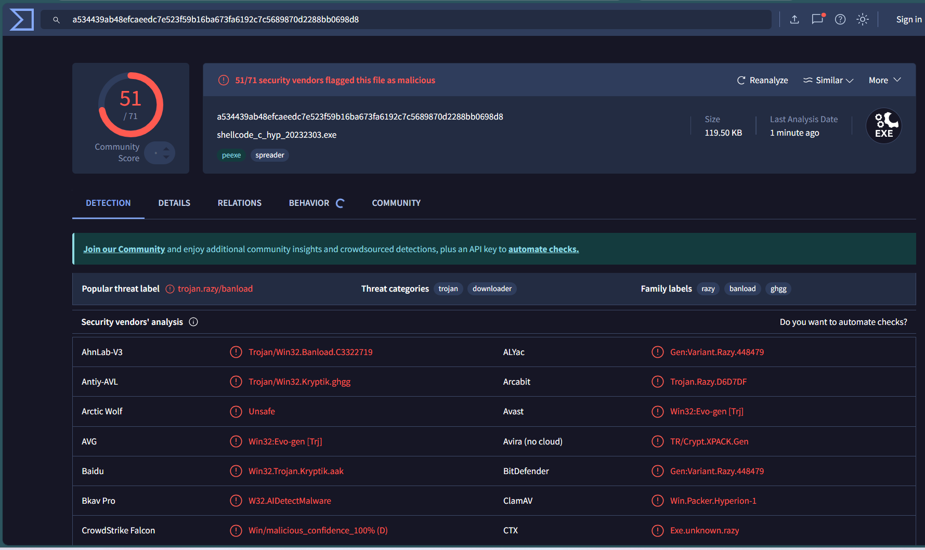Click the Reanalyze button
The width and height of the screenshot is (925, 550).
pos(762,80)
